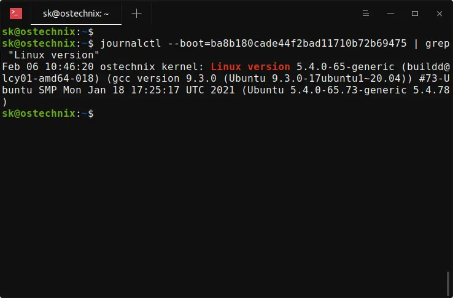Click the quoted "Linux version" search pattern
The width and height of the screenshot is (453, 298).
point(49,55)
